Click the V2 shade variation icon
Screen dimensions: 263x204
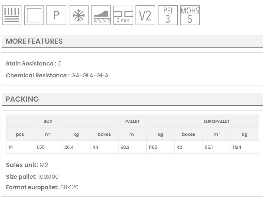(145, 15)
